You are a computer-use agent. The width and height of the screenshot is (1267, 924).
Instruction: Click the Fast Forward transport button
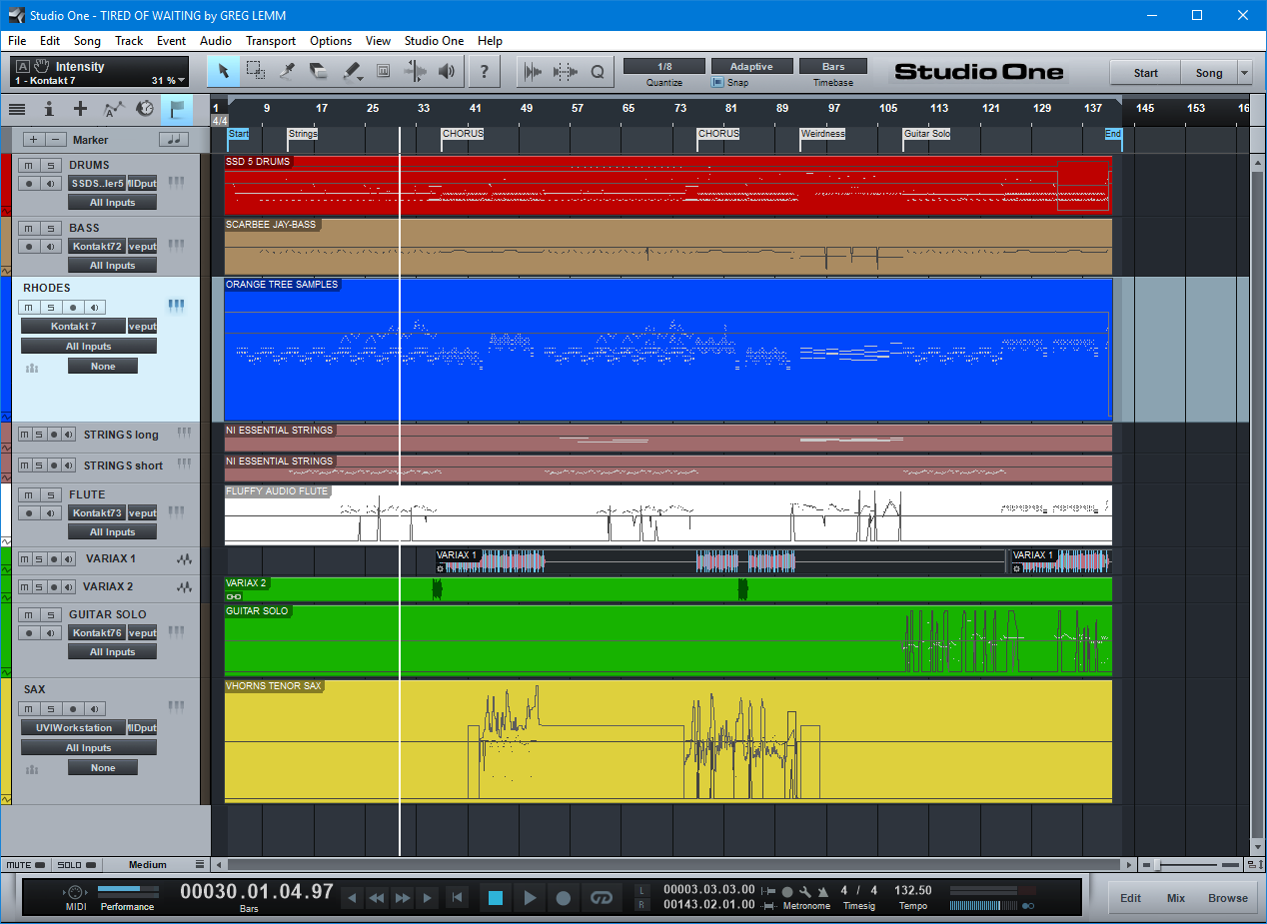point(403,898)
